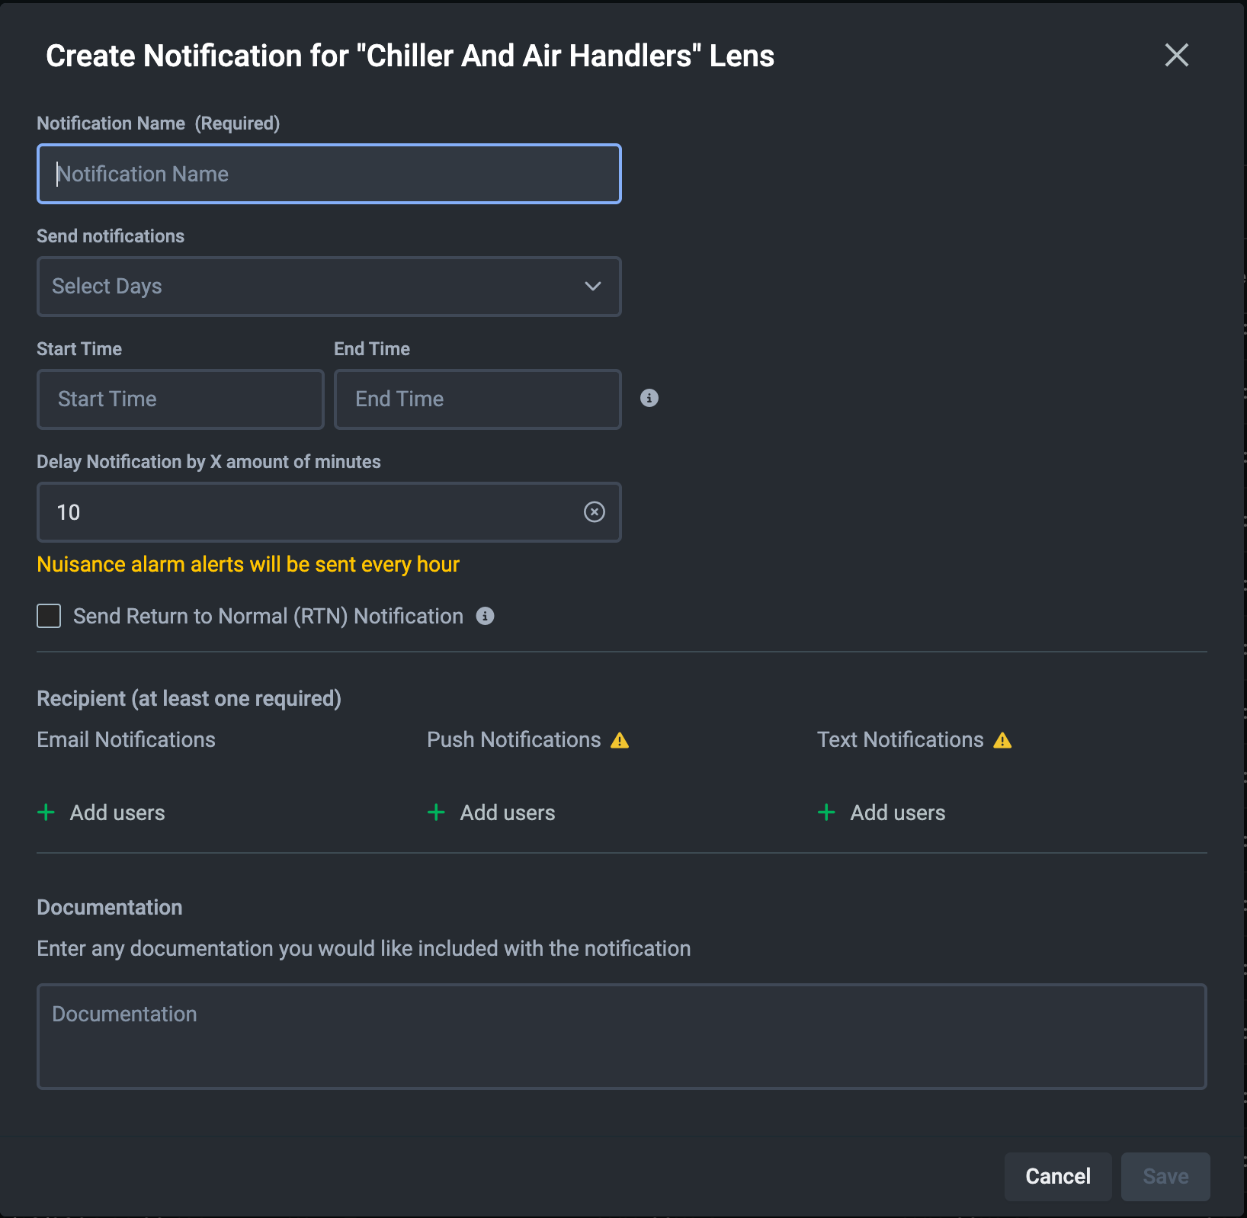Clear the delay minutes value with X icon
The width and height of the screenshot is (1247, 1218).
point(594,512)
